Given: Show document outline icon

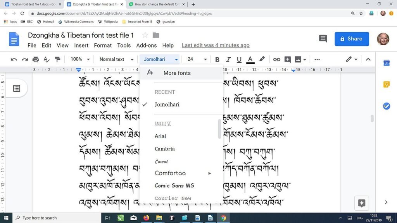Looking at the screenshot, I should (x=16, y=89).
